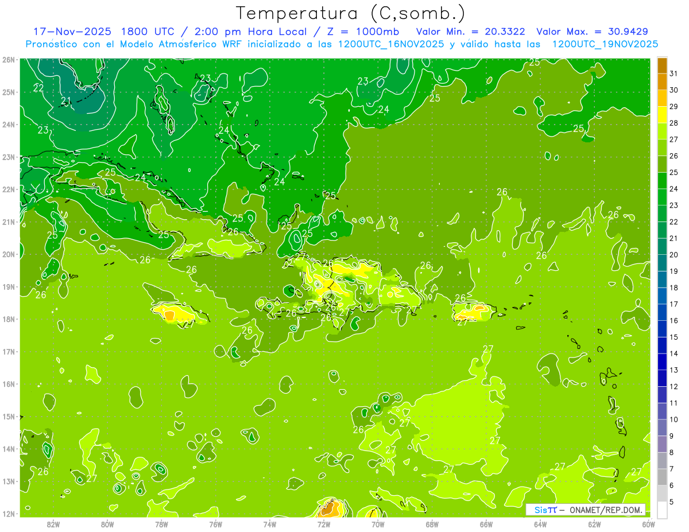Viewport: 689px width, 532px height.
Task: Click the 62W longitude axis label
Action: coord(594,524)
